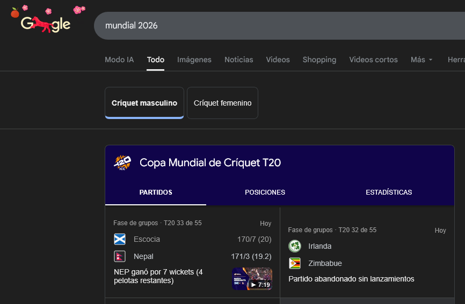Open Partido abandonado sin lanzamientos result

click(351, 279)
